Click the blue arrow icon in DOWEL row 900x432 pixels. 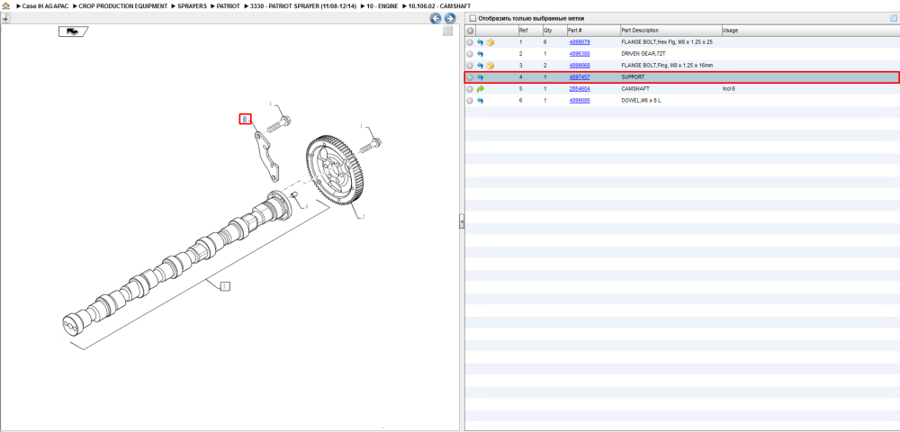click(481, 101)
